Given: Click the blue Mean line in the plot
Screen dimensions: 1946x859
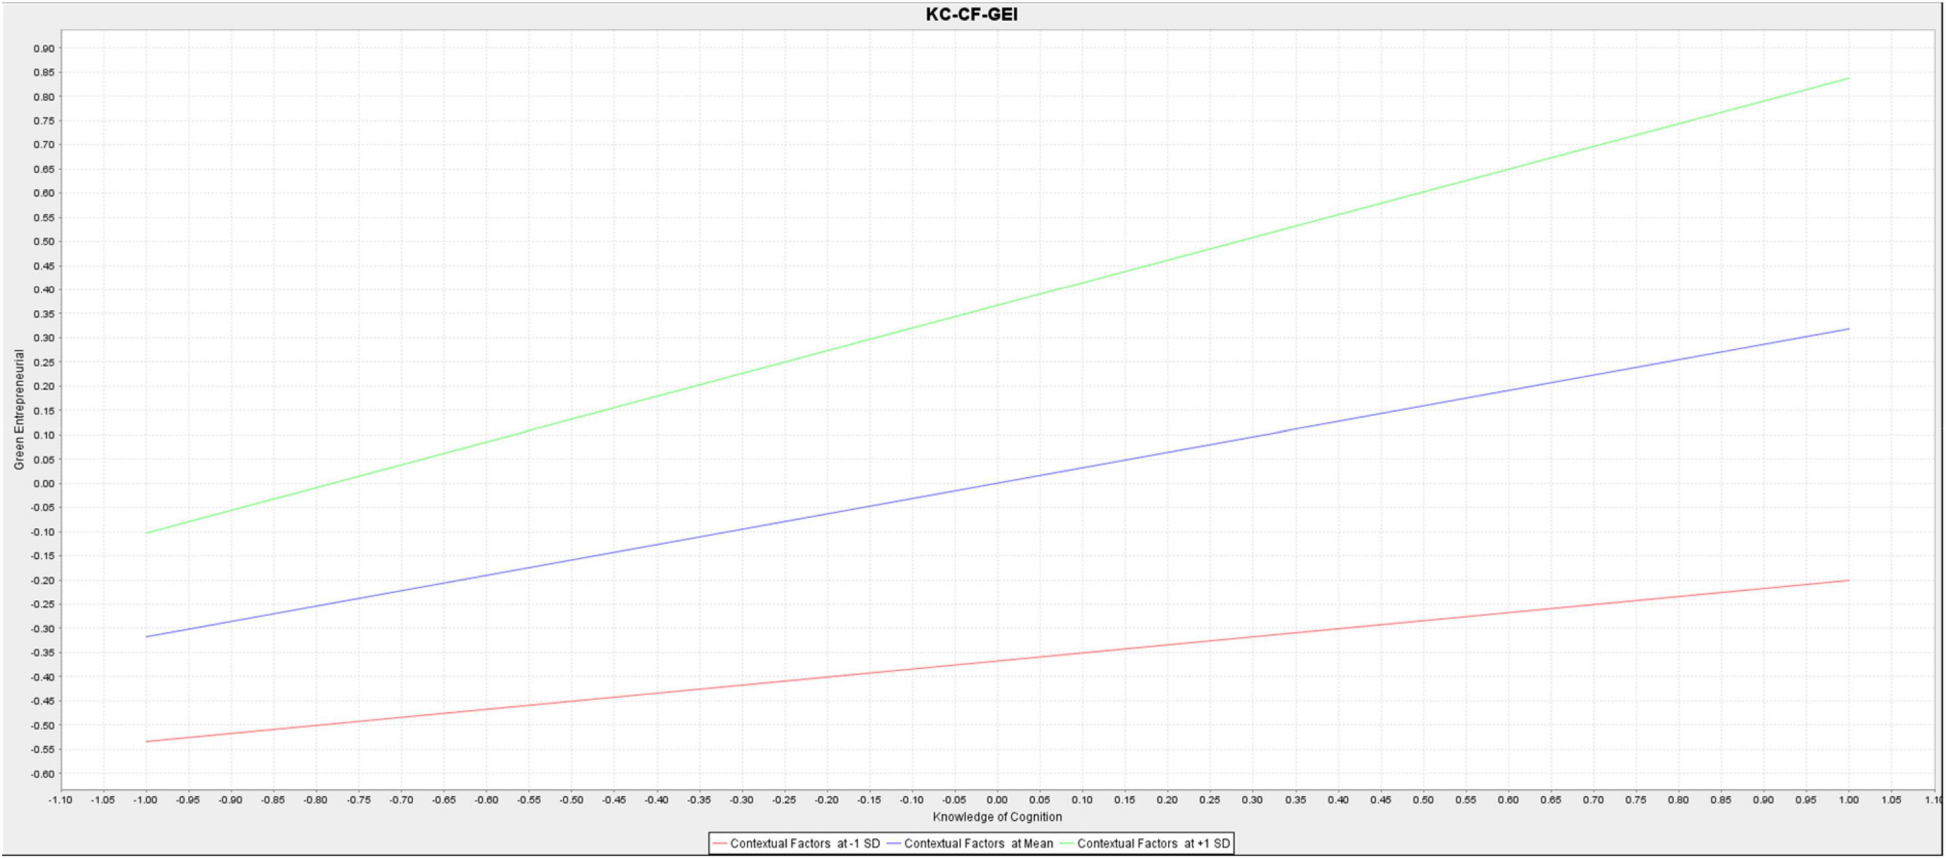Looking at the screenshot, I should pos(997,483).
